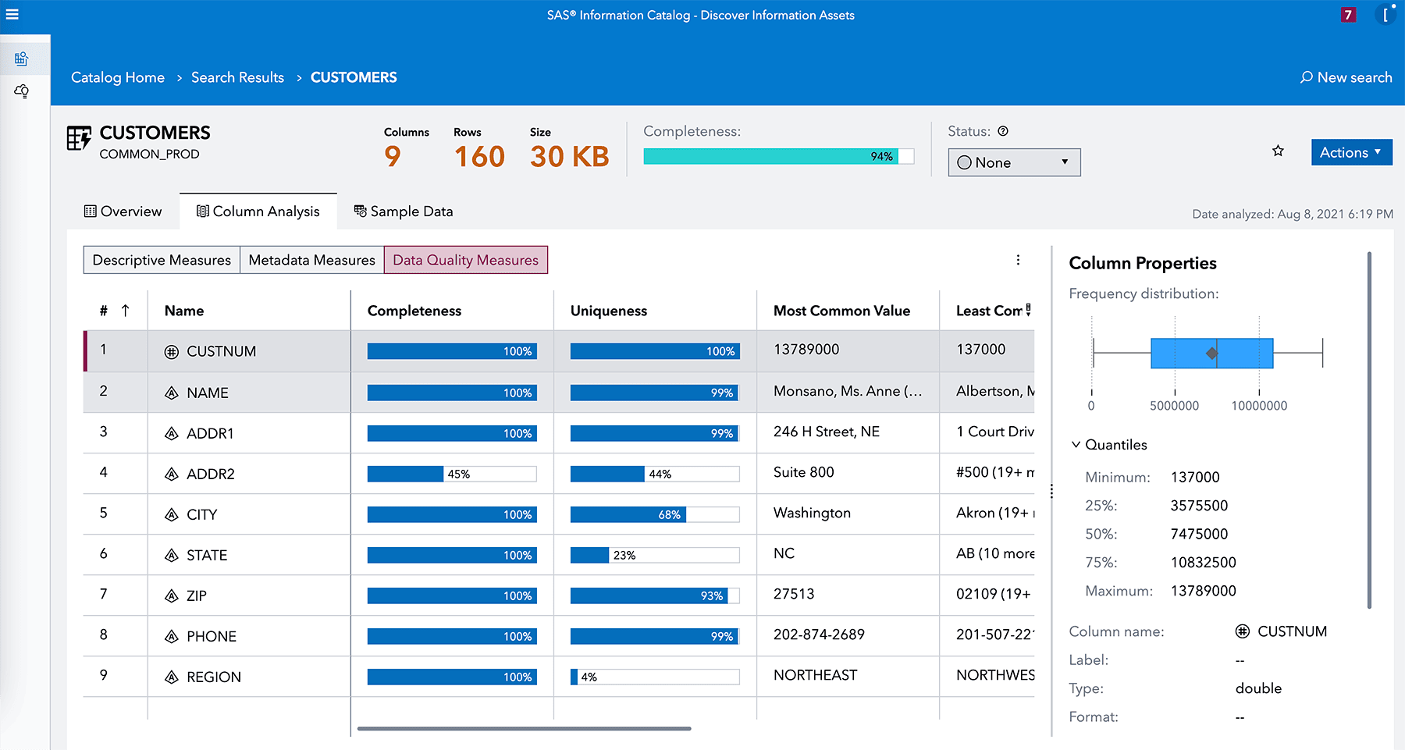Click the ADDR2 character type icon

point(172,475)
